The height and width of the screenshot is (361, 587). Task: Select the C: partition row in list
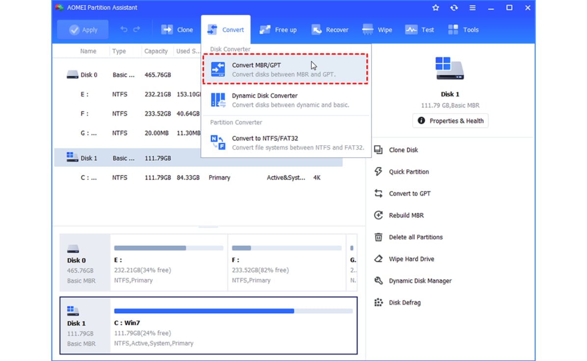point(198,178)
